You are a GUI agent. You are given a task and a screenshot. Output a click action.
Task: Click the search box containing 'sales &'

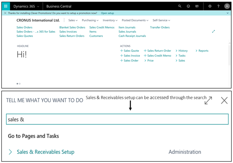(117, 119)
